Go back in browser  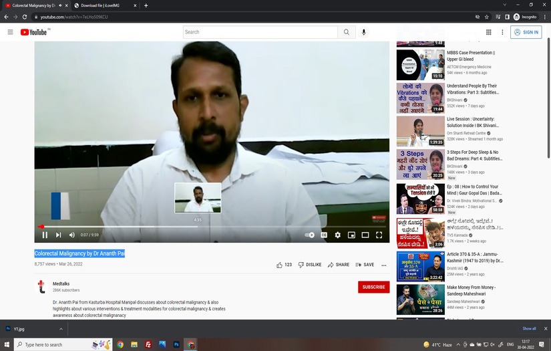click(x=6, y=17)
